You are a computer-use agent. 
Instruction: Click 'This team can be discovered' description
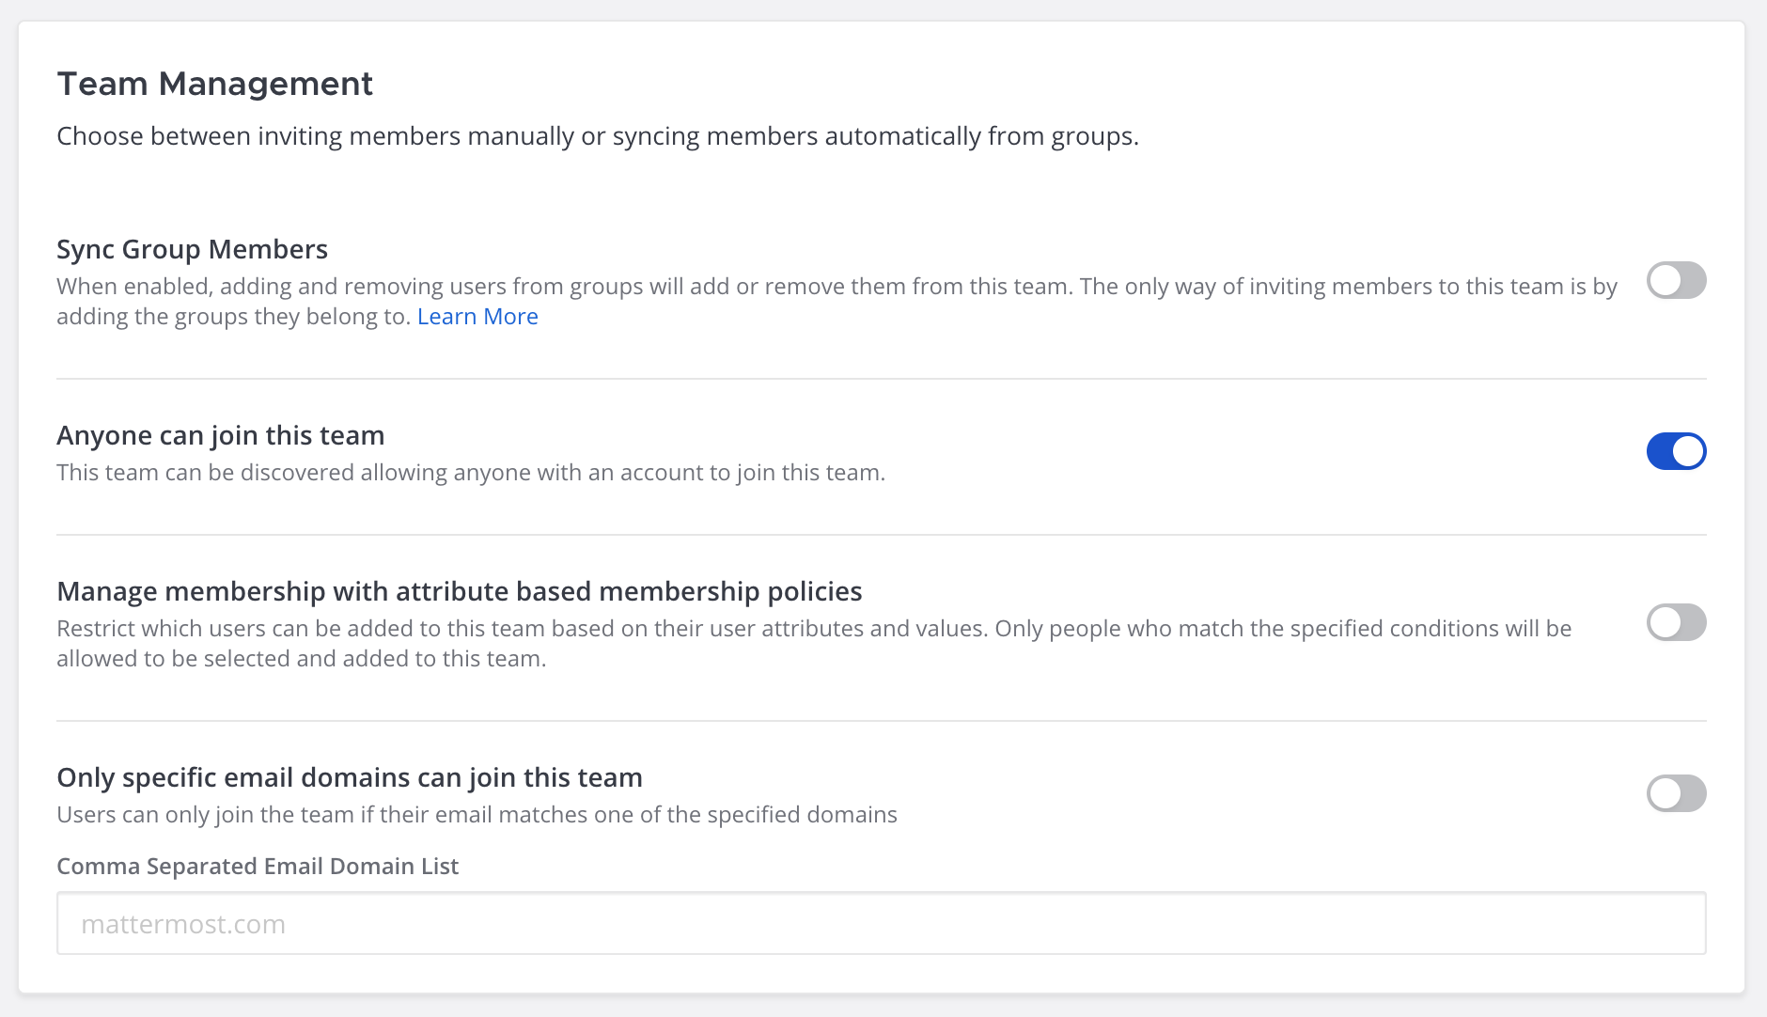click(x=471, y=473)
